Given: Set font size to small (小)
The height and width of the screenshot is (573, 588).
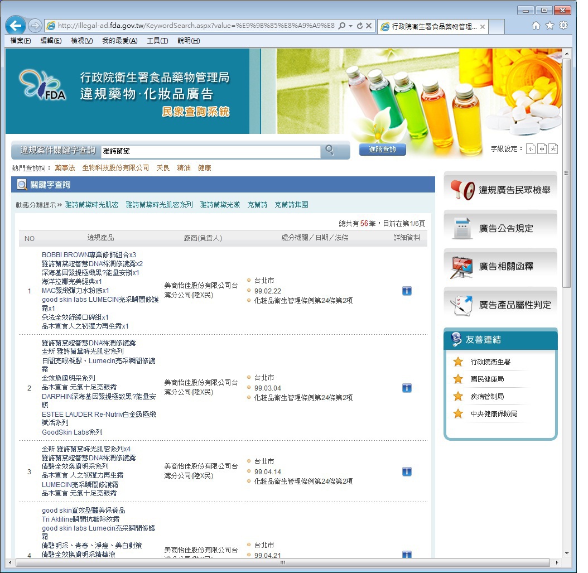Looking at the screenshot, I should [x=531, y=149].
